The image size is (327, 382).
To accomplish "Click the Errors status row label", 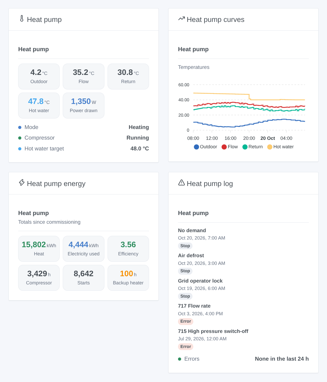I will [x=192, y=359].
